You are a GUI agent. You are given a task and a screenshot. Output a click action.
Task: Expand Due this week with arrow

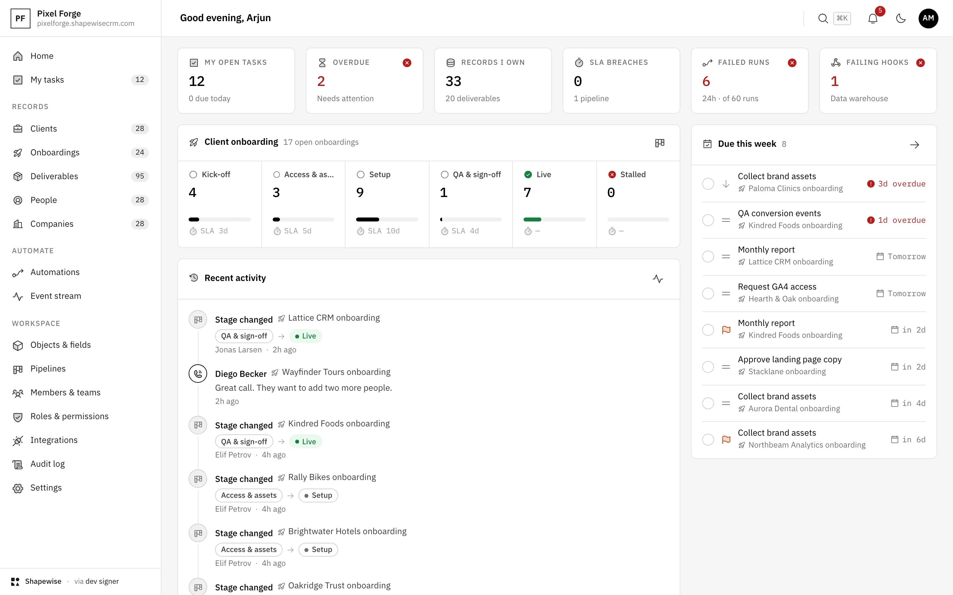tap(914, 144)
